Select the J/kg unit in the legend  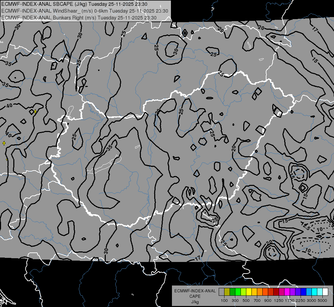coord(195,302)
